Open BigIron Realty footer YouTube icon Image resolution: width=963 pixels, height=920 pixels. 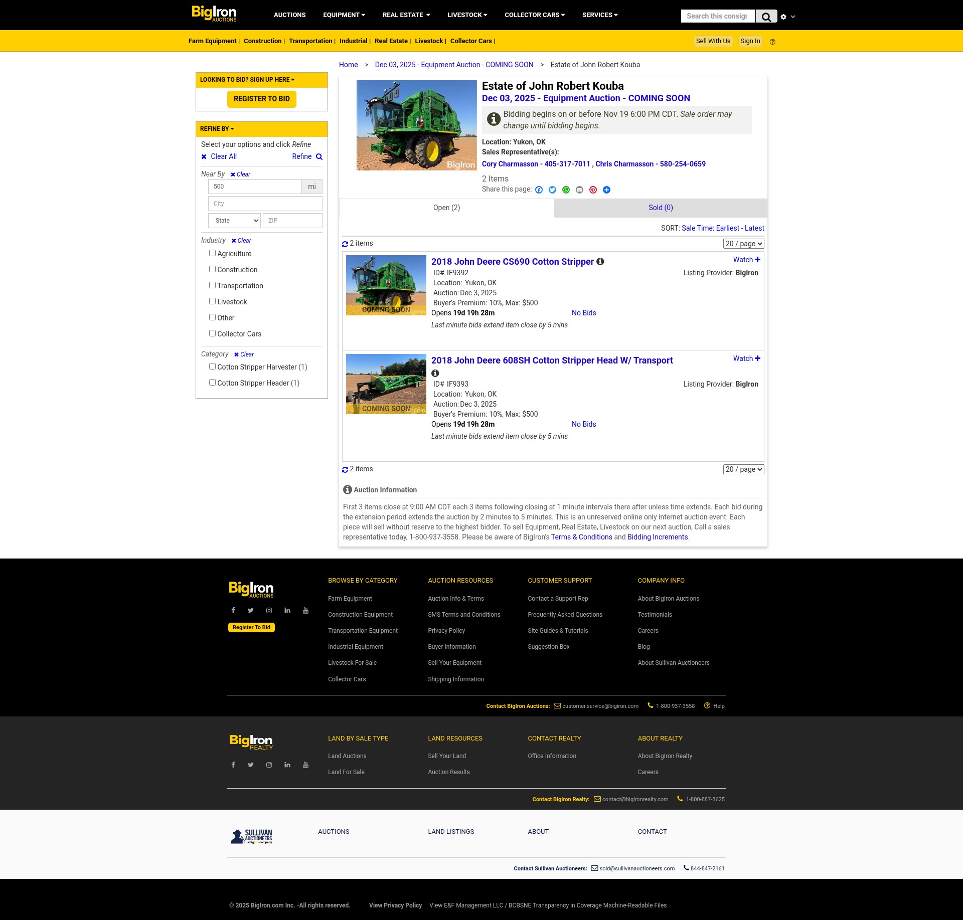[x=305, y=765]
